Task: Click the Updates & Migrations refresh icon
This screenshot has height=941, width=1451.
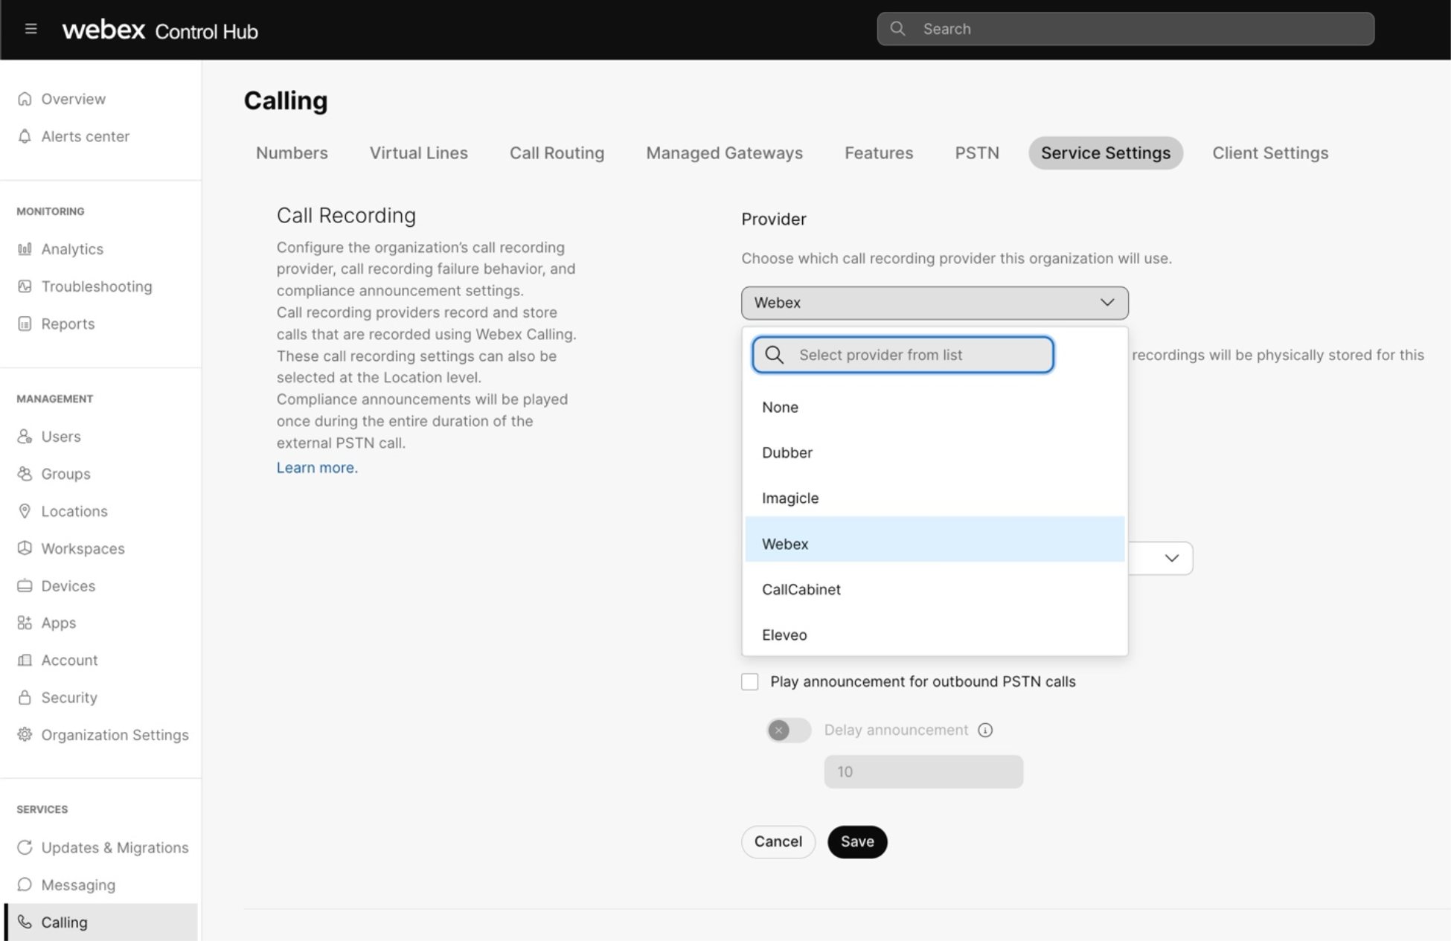Action: [x=25, y=847]
